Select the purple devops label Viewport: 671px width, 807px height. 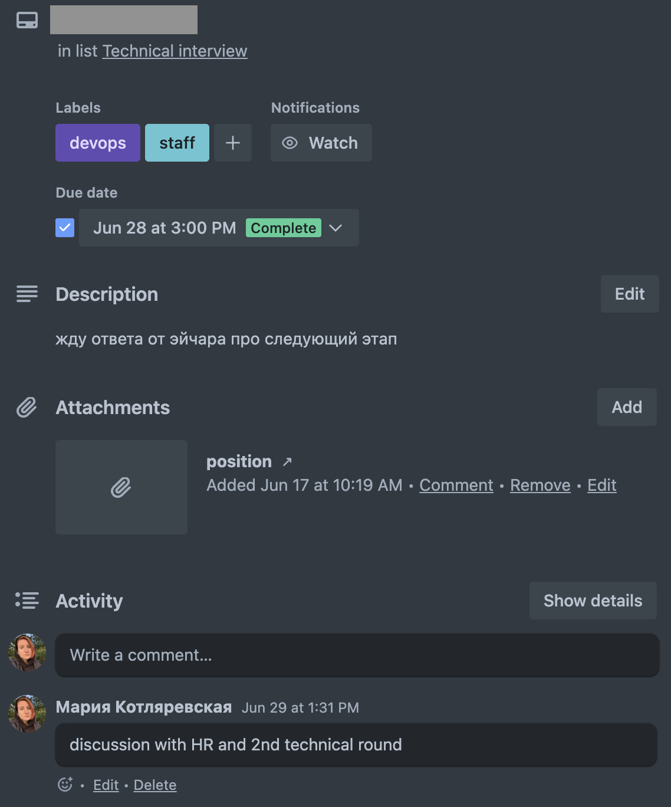(98, 143)
